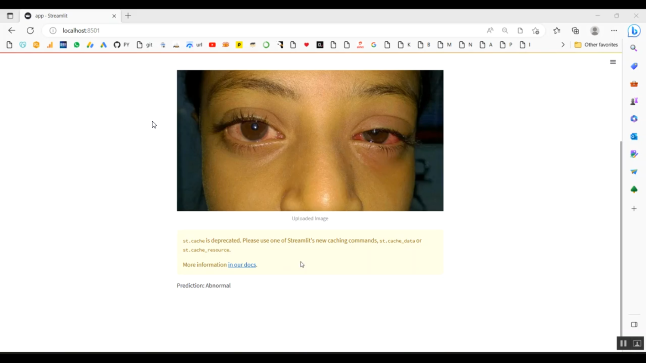Open the GitHub PY bookmark

coord(121,45)
